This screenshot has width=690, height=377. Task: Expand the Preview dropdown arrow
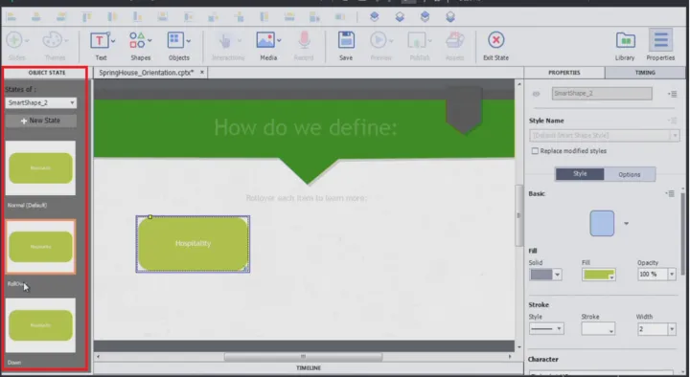391,41
